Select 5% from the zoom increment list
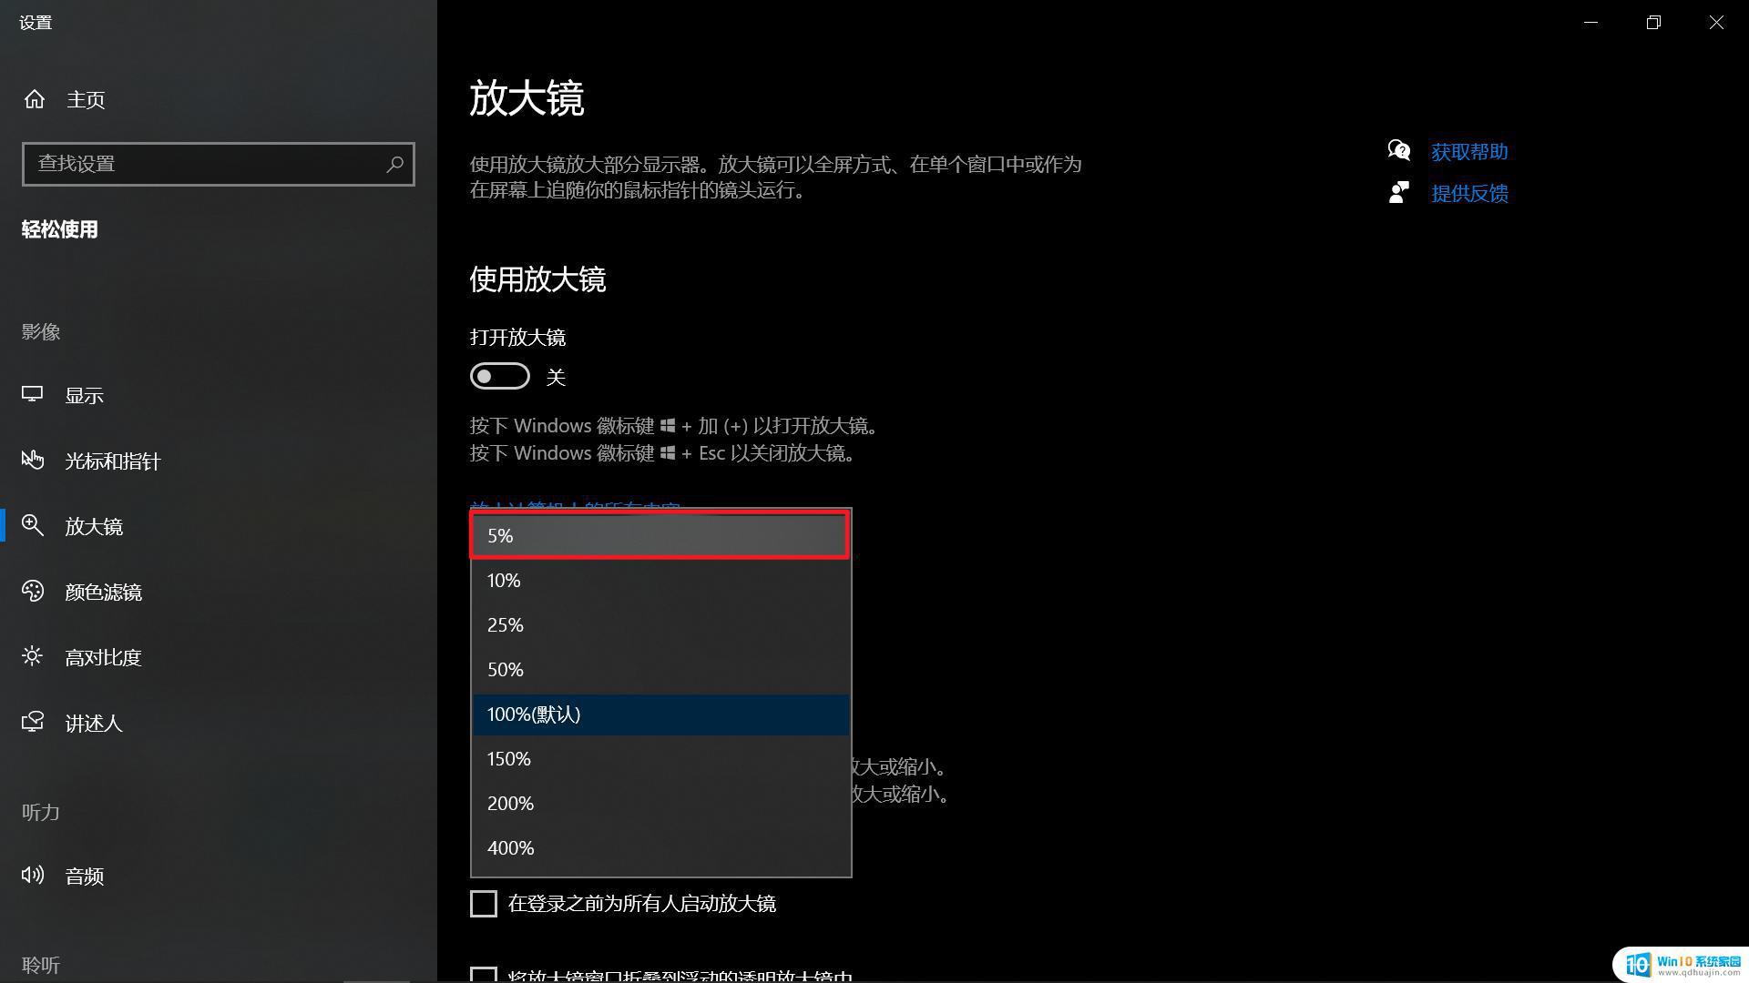The width and height of the screenshot is (1749, 983). [660, 535]
